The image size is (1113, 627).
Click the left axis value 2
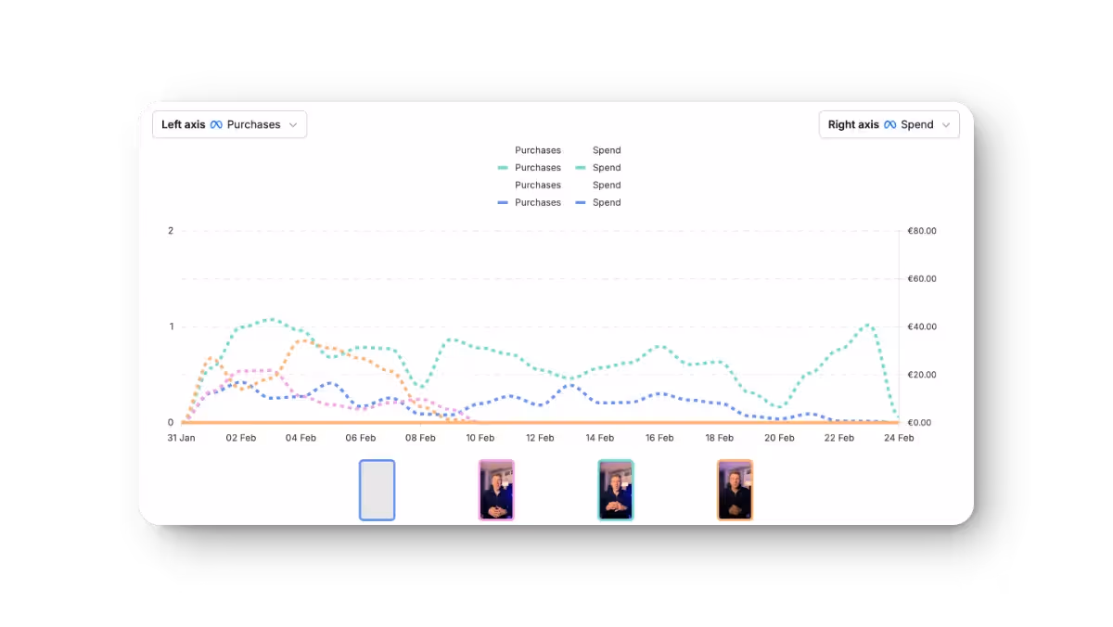(x=171, y=231)
